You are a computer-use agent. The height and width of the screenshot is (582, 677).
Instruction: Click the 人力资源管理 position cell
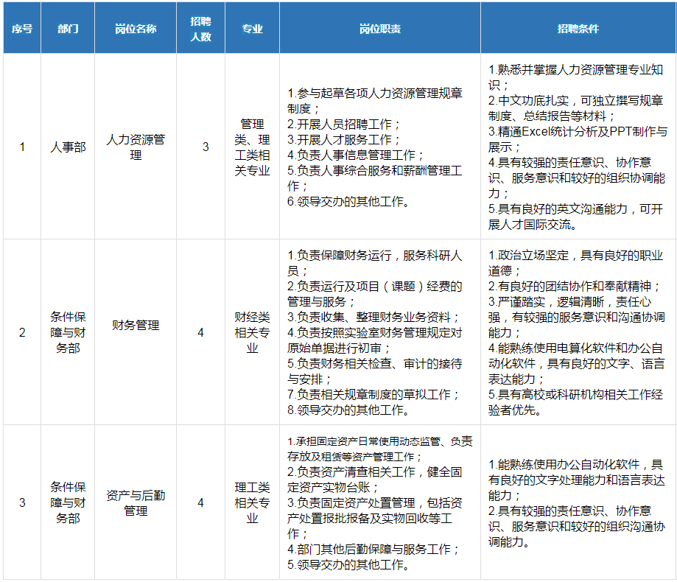click(x=136, y=147)
